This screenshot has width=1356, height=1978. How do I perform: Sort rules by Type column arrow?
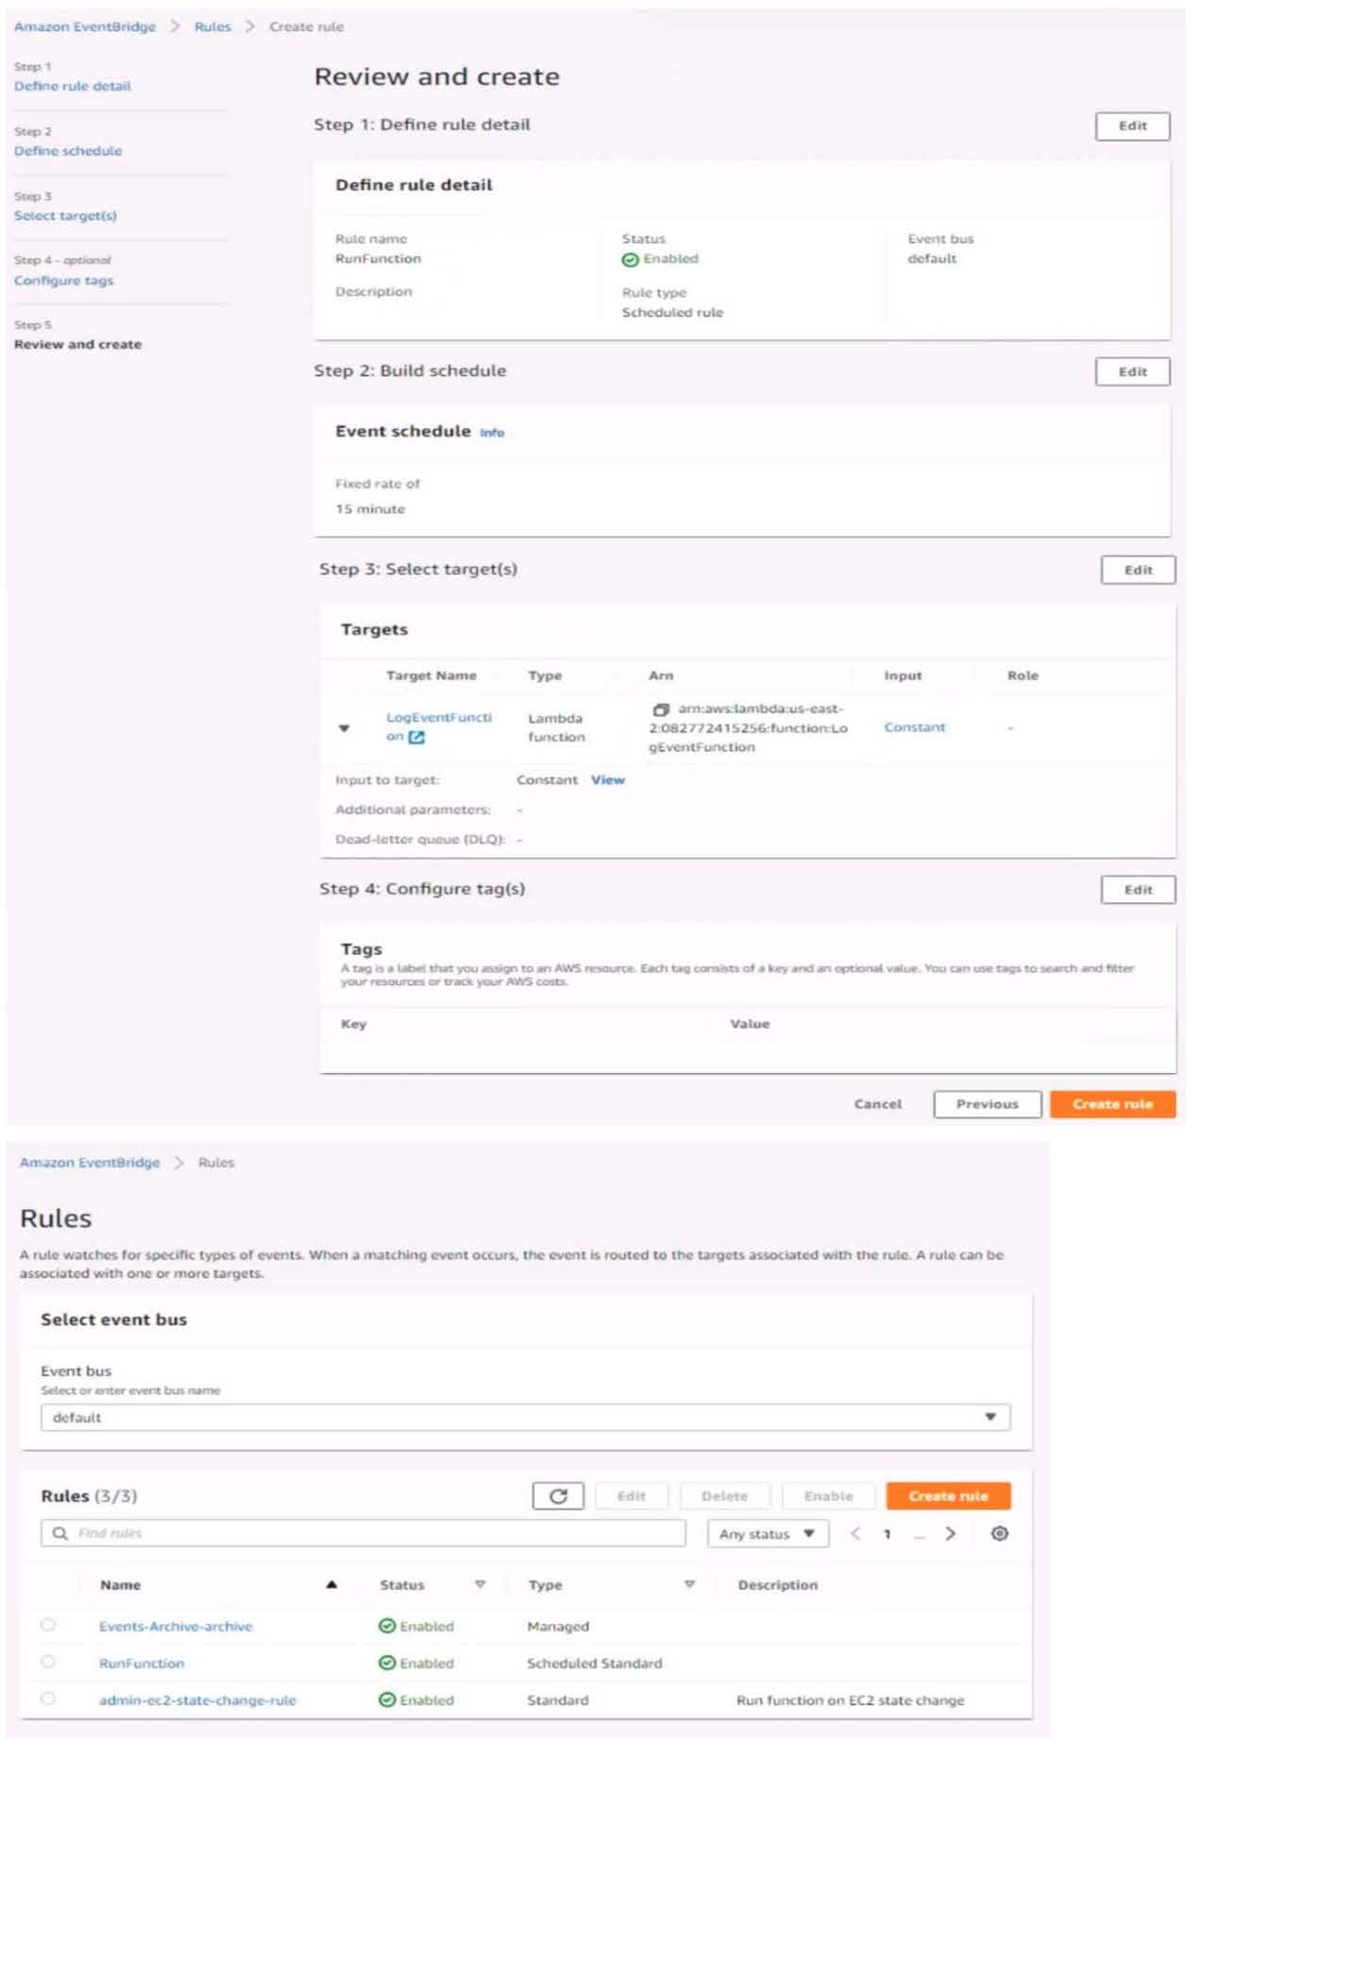click(x=689, y=1585)
